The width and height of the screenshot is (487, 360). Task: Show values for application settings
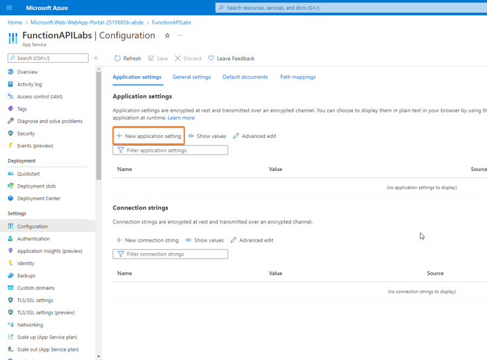207,136
